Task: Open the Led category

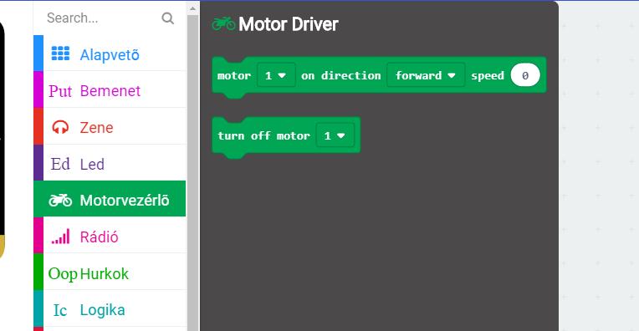Action: (110, 163)
